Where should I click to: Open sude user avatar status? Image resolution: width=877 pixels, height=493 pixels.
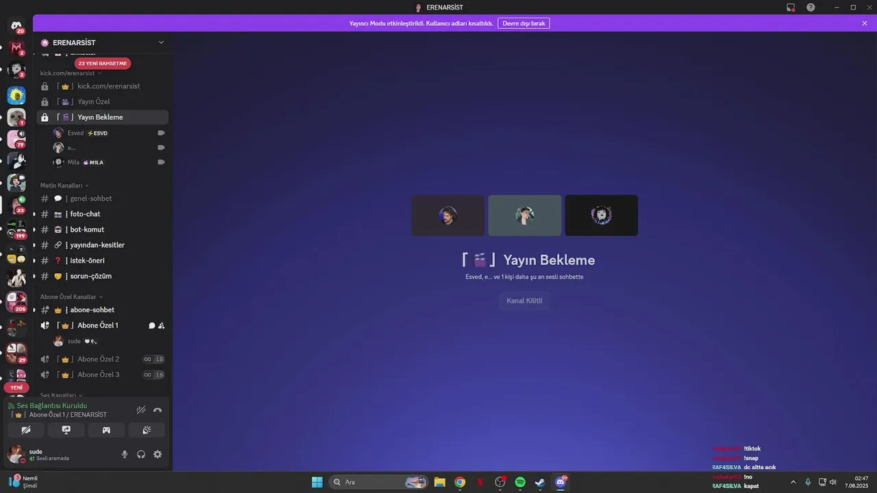coord(16,454)
